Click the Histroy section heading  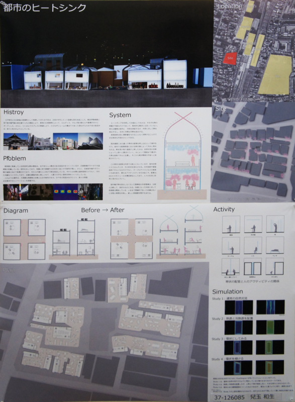click(x=14, y=112)
